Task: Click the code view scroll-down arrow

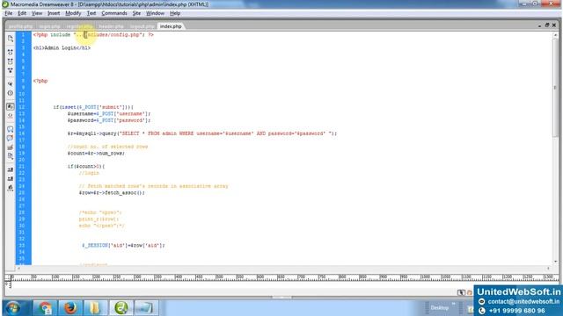Action: tap(555, 262)
